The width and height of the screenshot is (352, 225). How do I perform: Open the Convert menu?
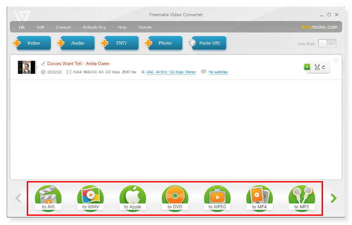coord(63,27)
